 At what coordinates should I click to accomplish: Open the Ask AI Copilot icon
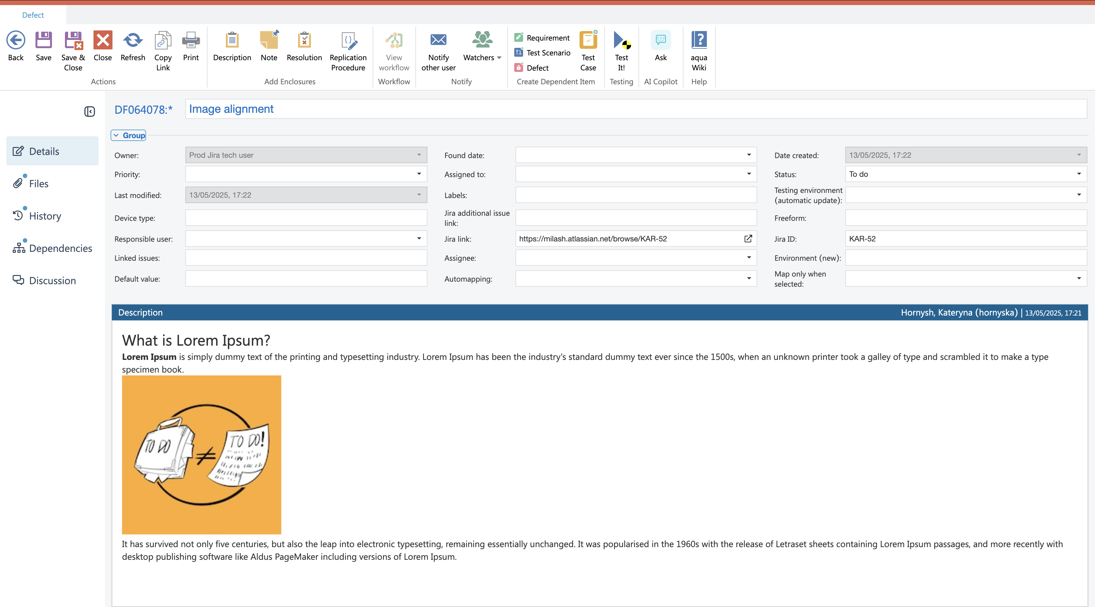click(660, 40)
